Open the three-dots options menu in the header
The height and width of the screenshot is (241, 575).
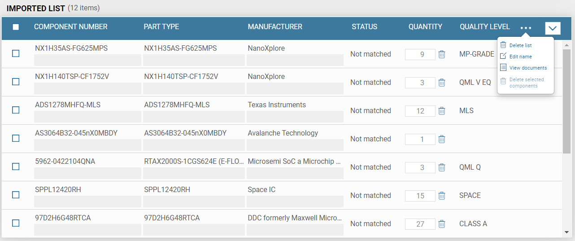pos(526,28)
